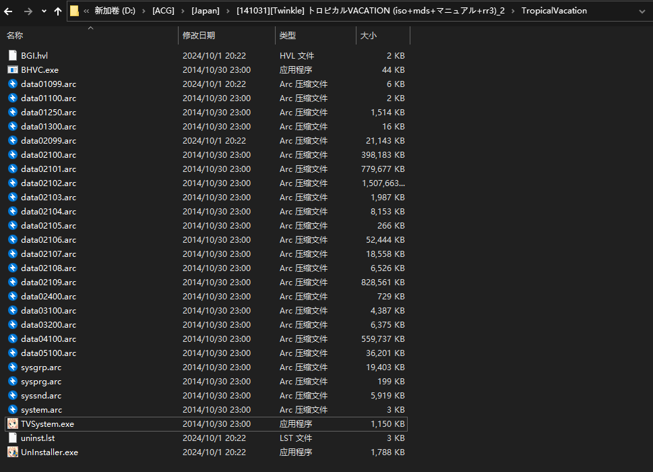Select data03100.arc file icon
Image resolution: width=653 pixels, height=472 pixels.
(13, 310)
